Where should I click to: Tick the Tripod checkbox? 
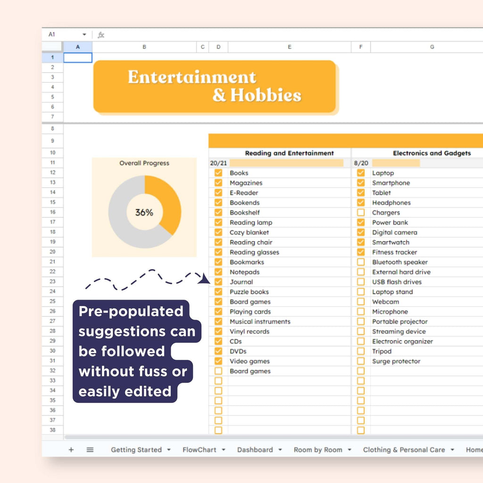coord(360,351)
